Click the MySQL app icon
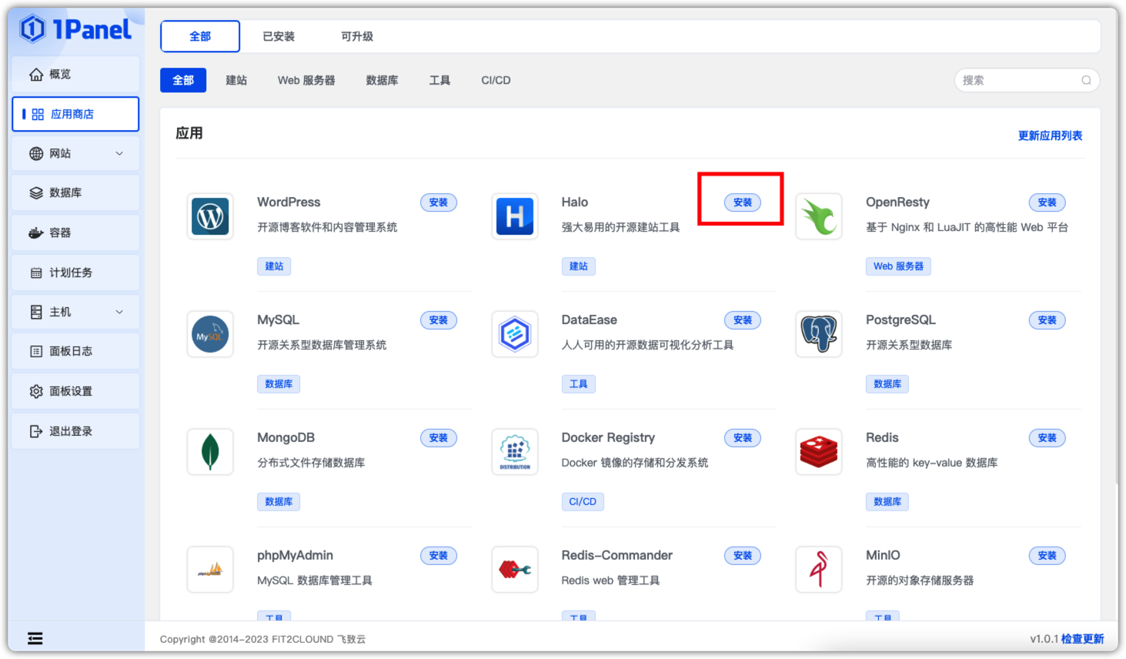The image size is (1126, 659). [210, 334]
